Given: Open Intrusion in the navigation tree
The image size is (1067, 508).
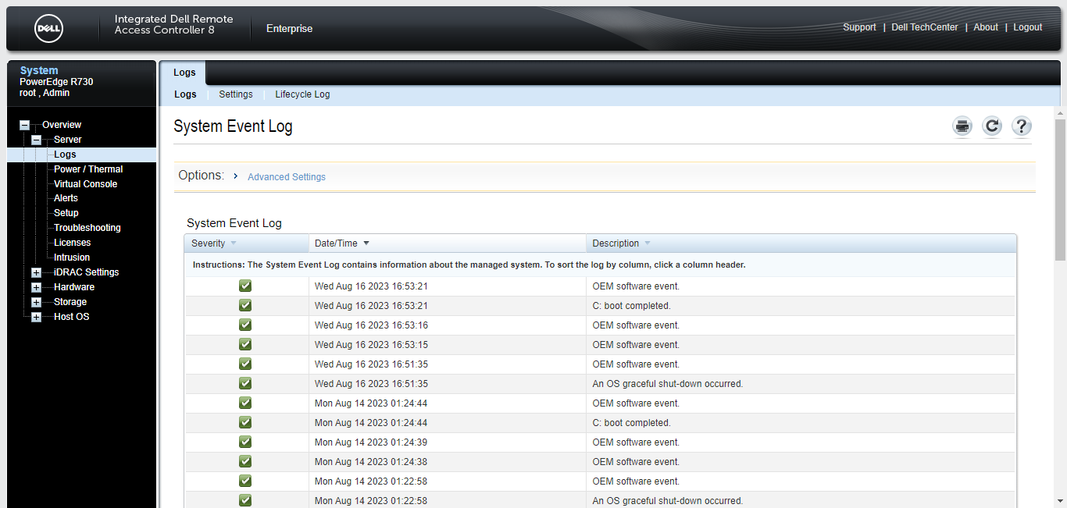Looking at the screenshot, I should point(72,258).
